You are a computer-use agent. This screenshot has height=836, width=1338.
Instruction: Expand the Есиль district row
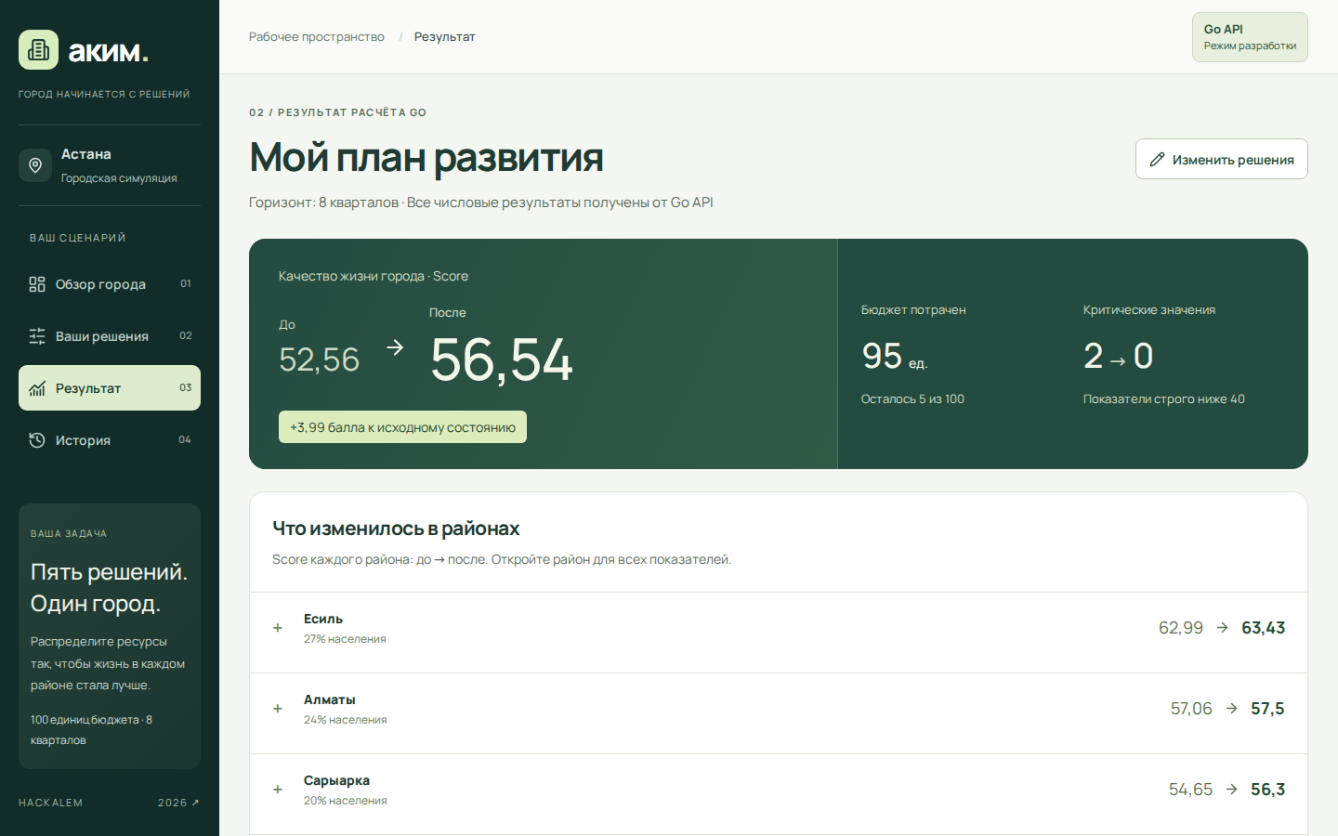[x=779, y=633]
